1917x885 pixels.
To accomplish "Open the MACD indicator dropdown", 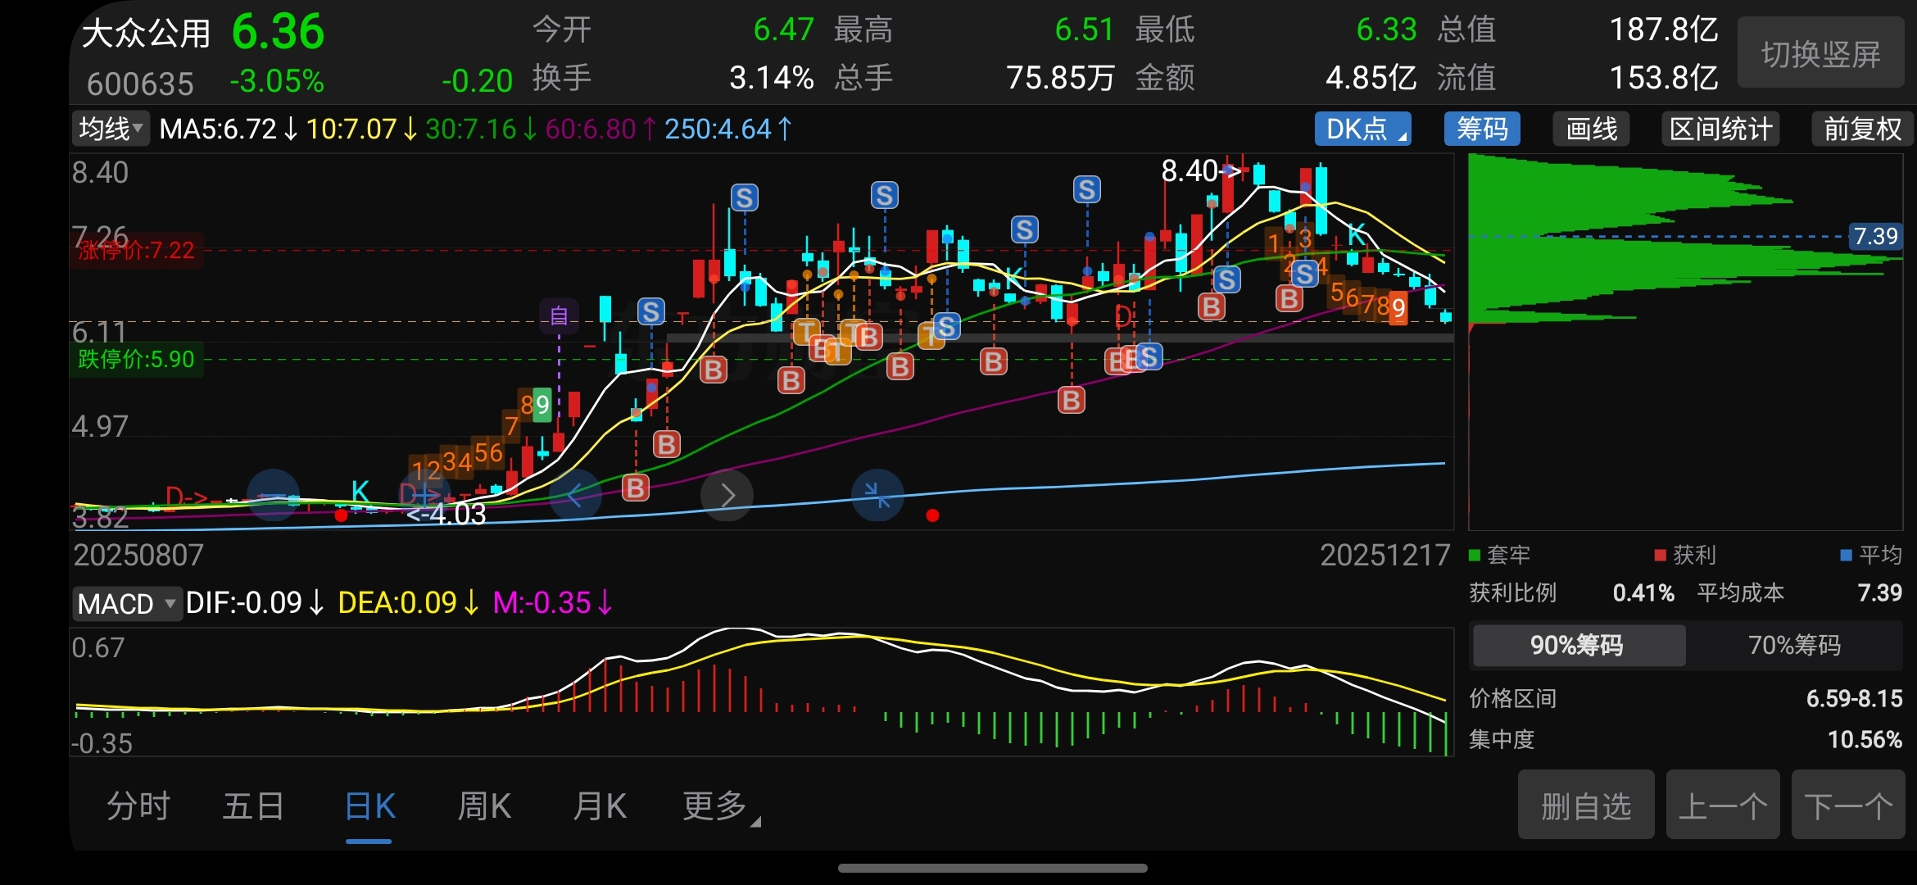I will tap(127, 604).
